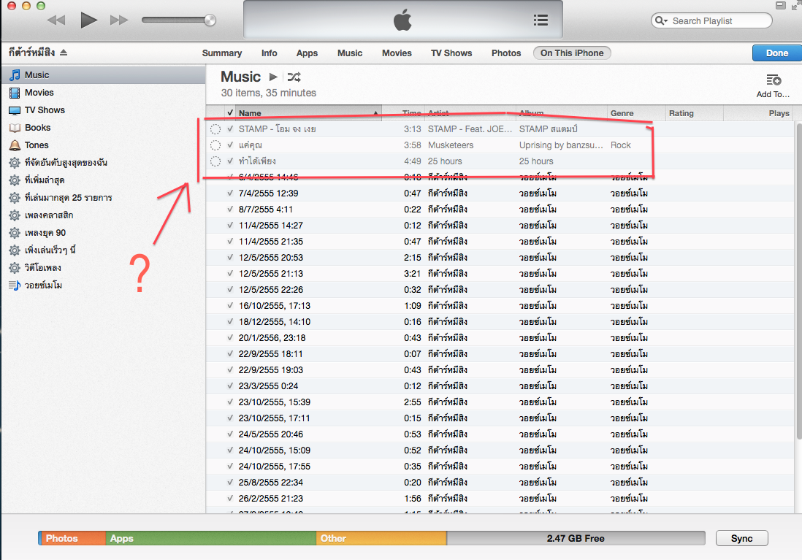Image resolution: width=802 pixels, height=560 pixels.
Task: Select TV Shows in the sidebar
Action: pyautogui.click(x=103, y=110)
